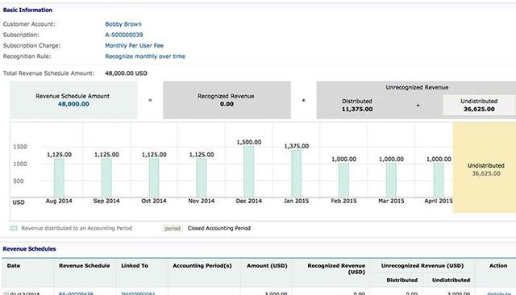
Task: Click the Sep 2014 revenue bar
Action: point(106,178)
